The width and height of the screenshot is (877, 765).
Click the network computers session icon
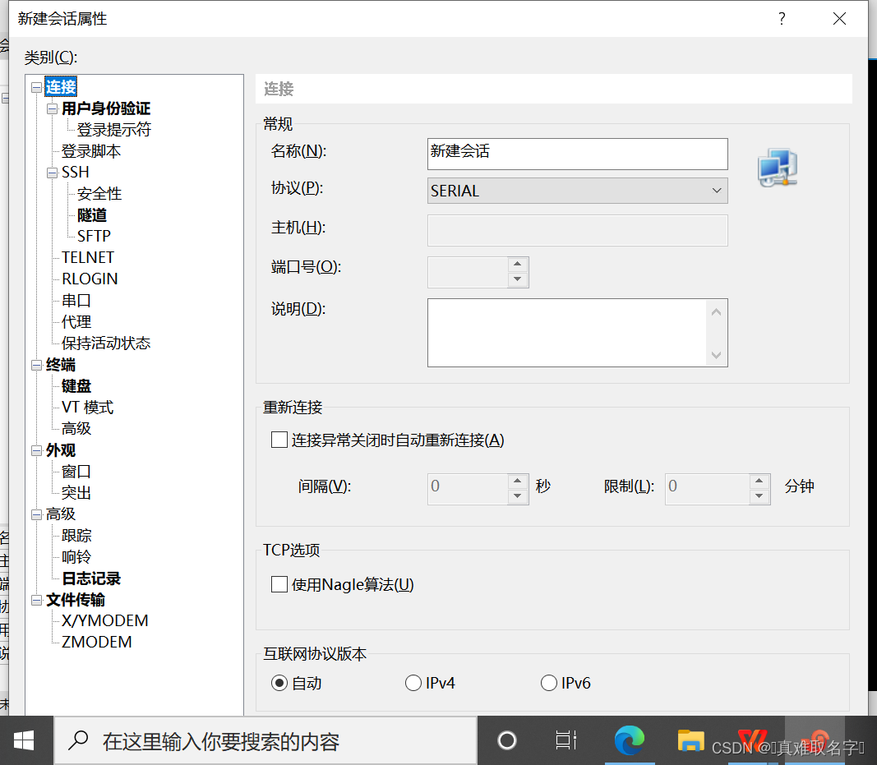(778, 167)
